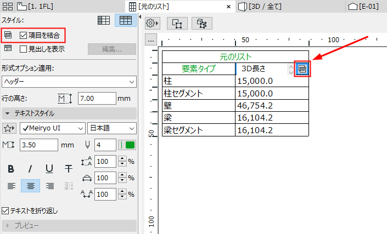
Task: Decrease the width scale percentage stepper
Action: point(122,181)
